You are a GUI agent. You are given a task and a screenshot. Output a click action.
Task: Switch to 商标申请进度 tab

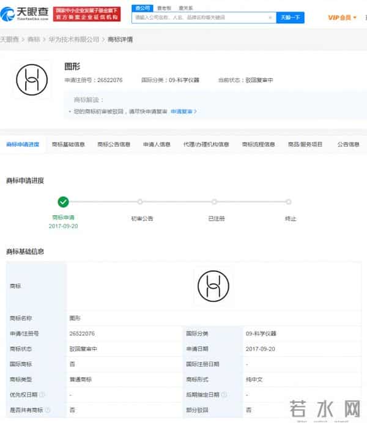pos(23,144)
